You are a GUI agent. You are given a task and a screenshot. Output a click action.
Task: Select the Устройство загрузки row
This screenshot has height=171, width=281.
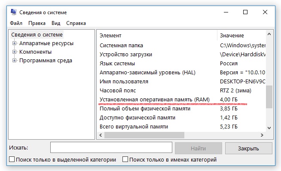pos(182,55)
